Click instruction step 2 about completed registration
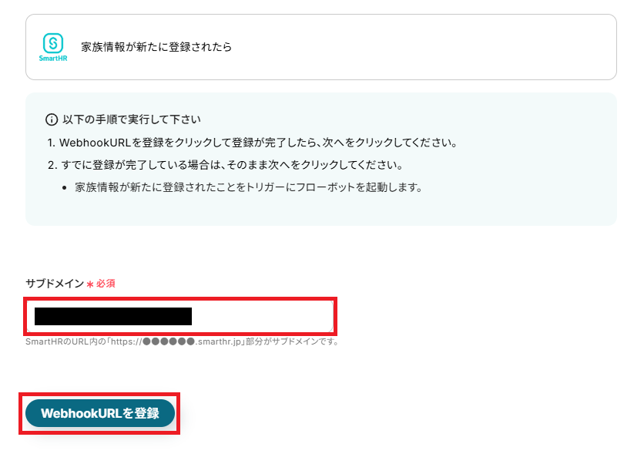 coord(226,165)
